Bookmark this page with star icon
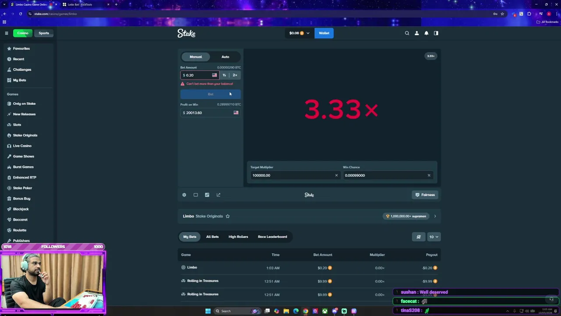This screenshot has height=316, width=561. point(502,14)
